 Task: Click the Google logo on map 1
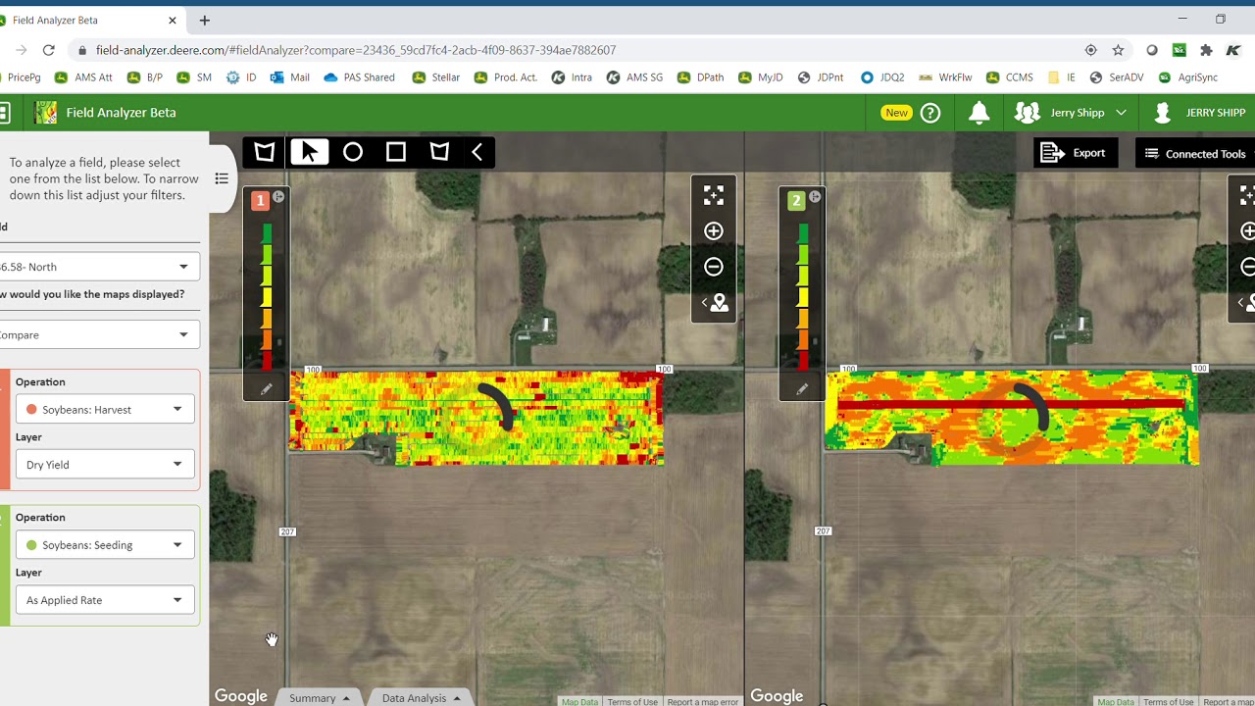[241, 696]
